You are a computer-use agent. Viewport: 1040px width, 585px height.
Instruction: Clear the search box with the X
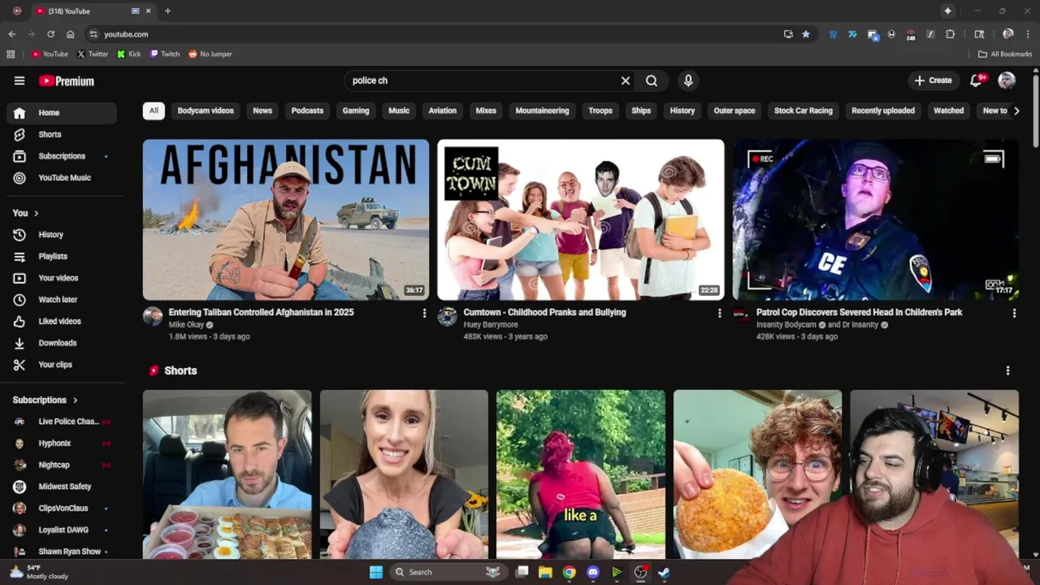[x=626, y=80]
